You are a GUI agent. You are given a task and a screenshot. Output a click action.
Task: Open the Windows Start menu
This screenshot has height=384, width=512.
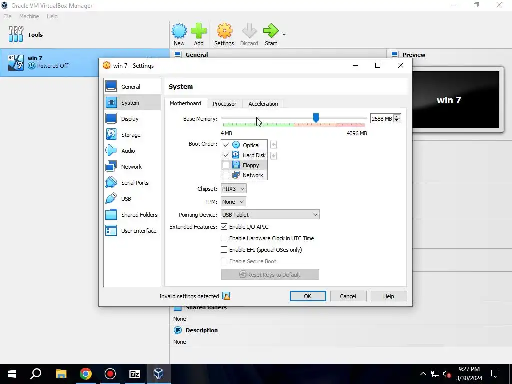(12, 374)
